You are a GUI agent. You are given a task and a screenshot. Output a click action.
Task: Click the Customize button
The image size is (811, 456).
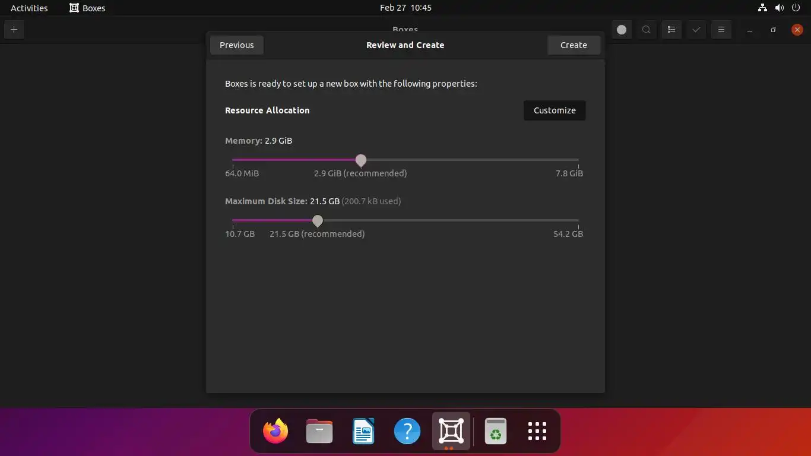click(555, 110)
